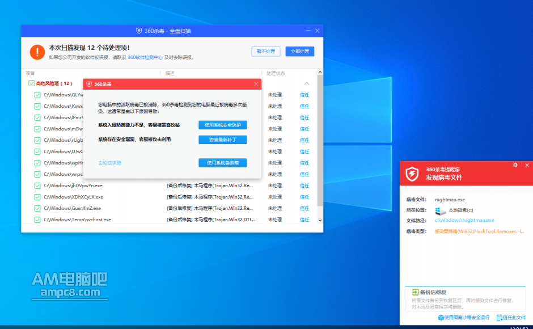Select the C:\Windows\GuxrJfmZ.exe file name
The image size is (533, 329).
[x=73, y=208]
